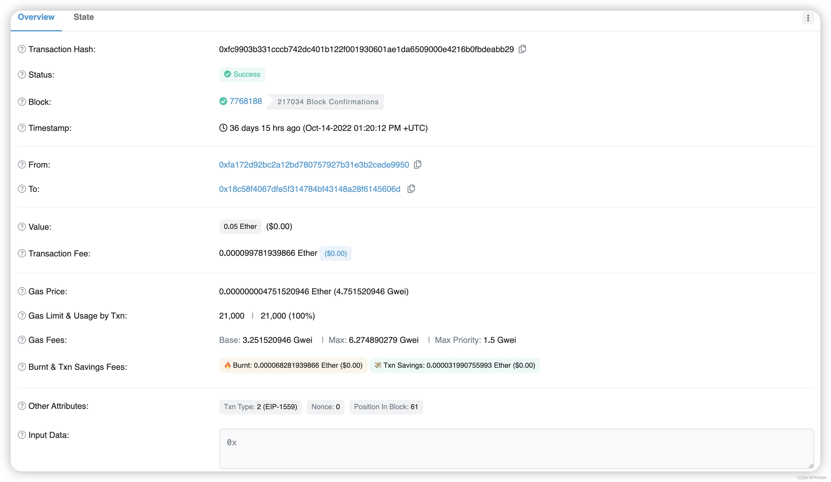Click the block number 7768188 link

click(246, 102)
